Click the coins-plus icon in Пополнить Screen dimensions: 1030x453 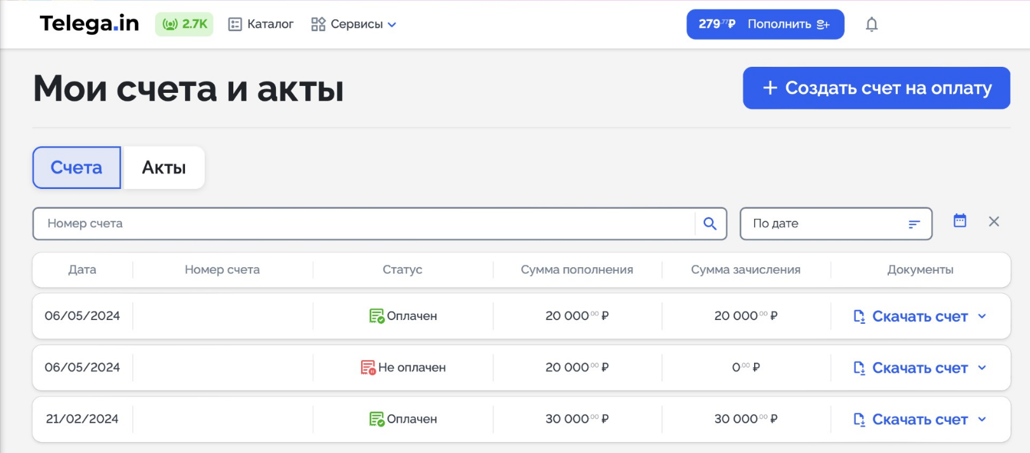point(823,24)
